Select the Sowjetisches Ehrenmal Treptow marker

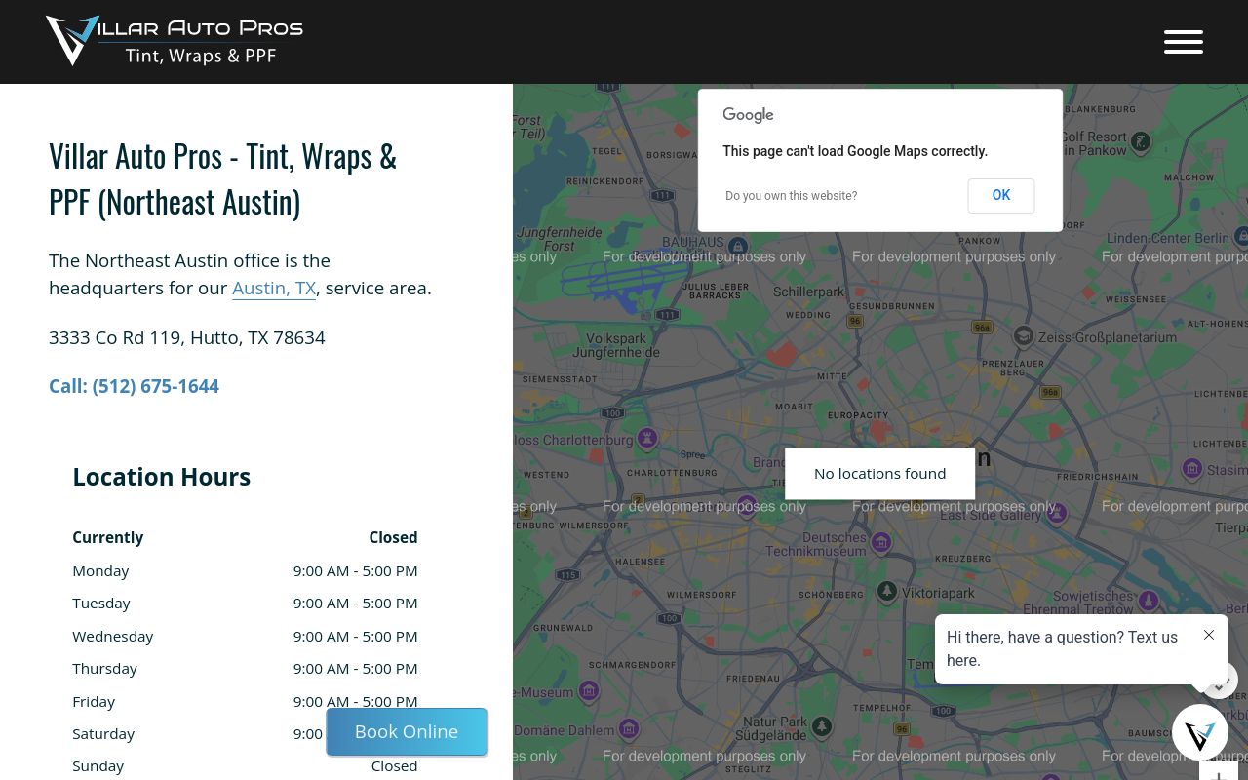click(x=1149, y=600)
